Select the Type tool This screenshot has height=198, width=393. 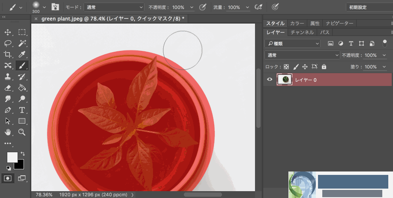coord(22,110)
